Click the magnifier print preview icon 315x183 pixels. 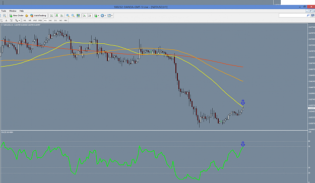coord(4,16)
